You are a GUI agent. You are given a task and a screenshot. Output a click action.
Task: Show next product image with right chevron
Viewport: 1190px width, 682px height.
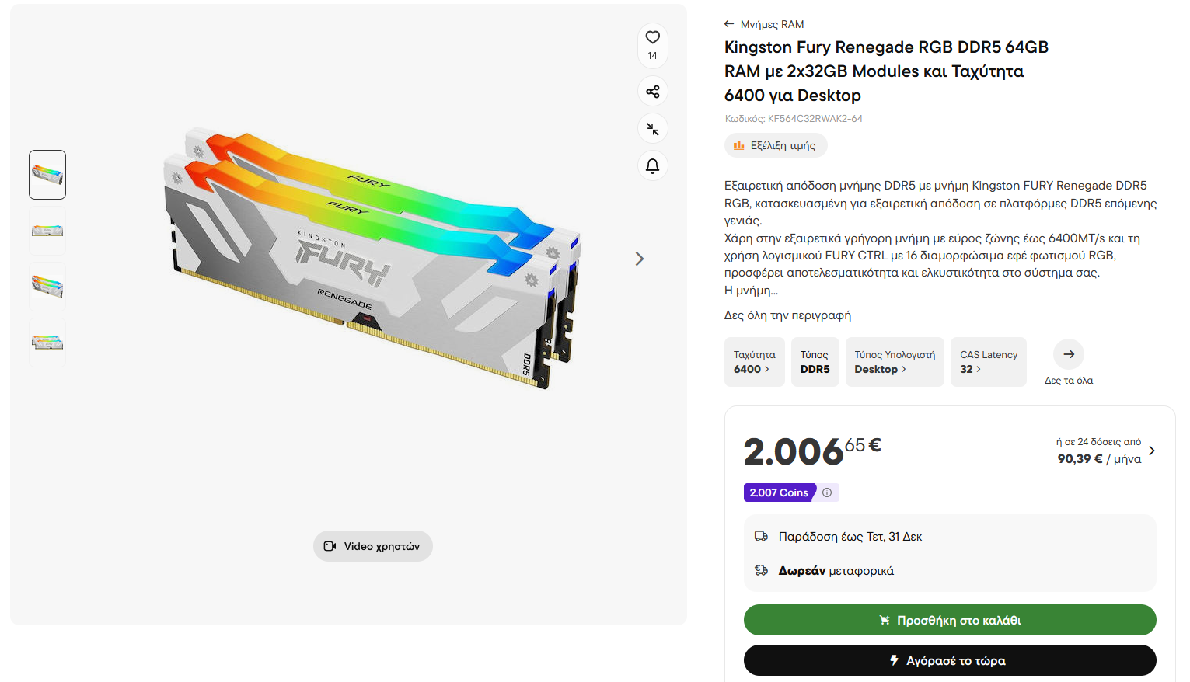coord(639,259)
